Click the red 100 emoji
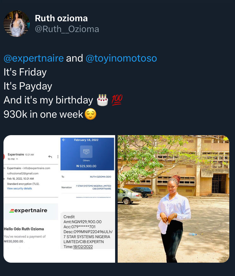 pyautogui.click(x=117, y=100)
